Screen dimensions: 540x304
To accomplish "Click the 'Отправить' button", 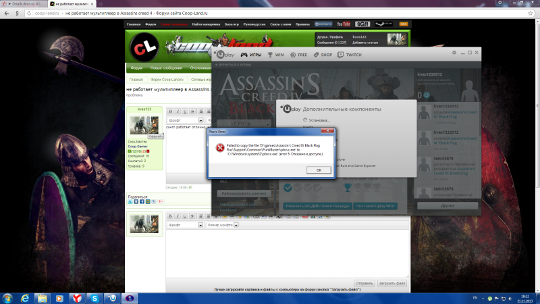I will click(x=364, y=283).
